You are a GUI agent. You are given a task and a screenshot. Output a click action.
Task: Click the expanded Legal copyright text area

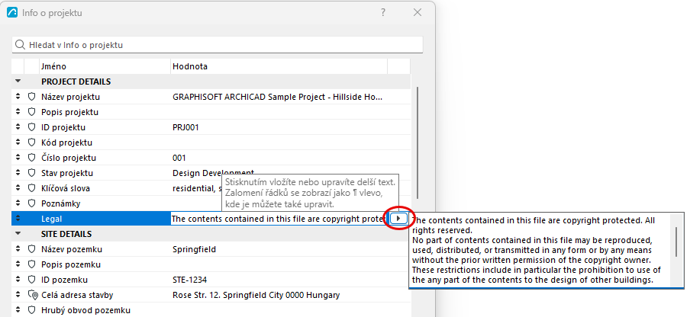tap(540, 249)
